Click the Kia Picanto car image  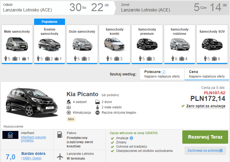coord(32,102)
